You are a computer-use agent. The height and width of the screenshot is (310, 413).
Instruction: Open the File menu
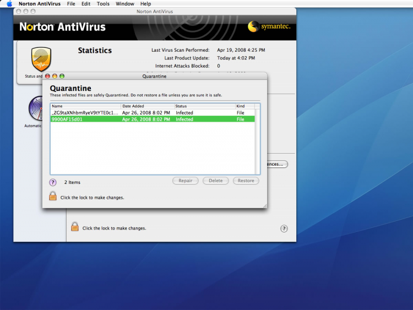[71, 4]
